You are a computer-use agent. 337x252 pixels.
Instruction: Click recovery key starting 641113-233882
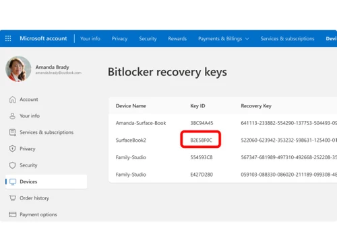click(289, 123)
